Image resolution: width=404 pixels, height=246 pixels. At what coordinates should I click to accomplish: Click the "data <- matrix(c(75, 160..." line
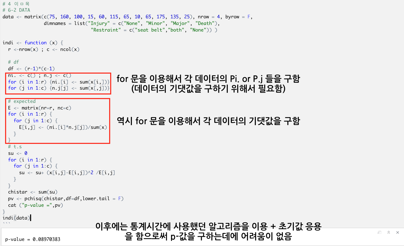click(x=128, y=17)
